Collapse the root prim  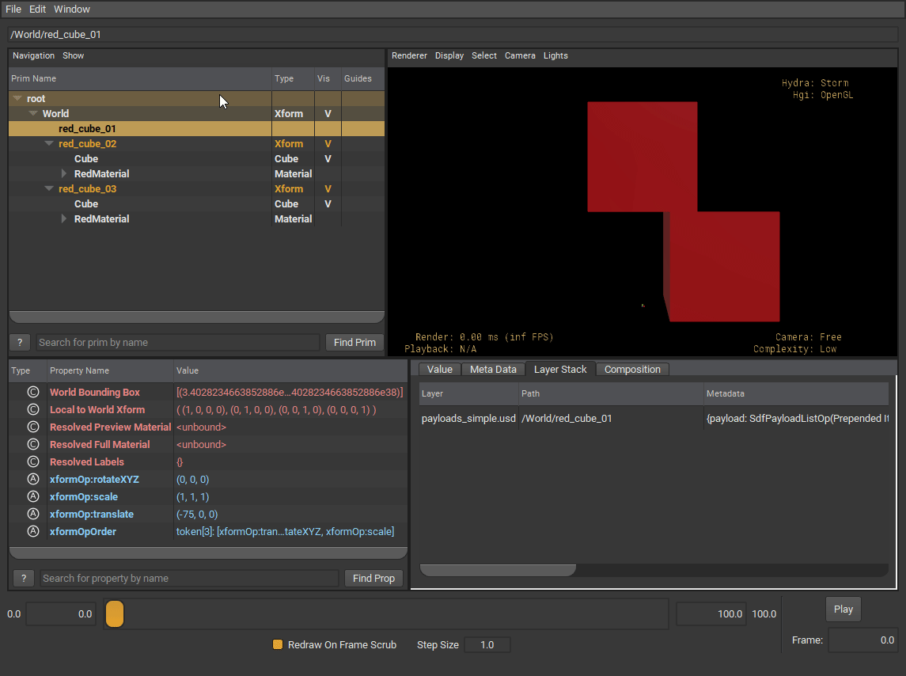point(17,98)
